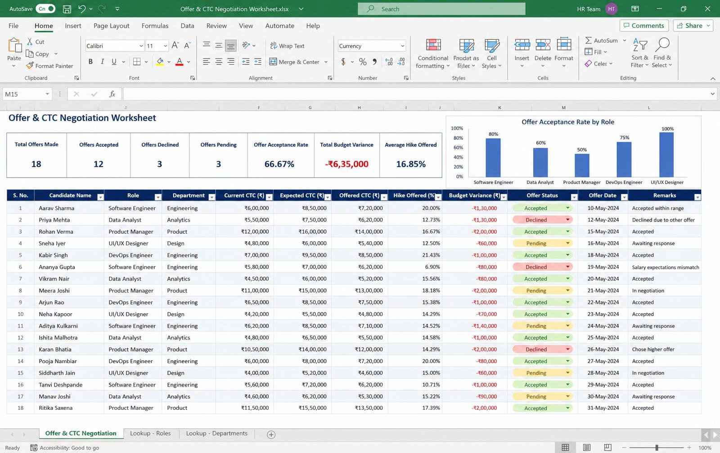Open the Format cells menu

(x=564, y=53)
